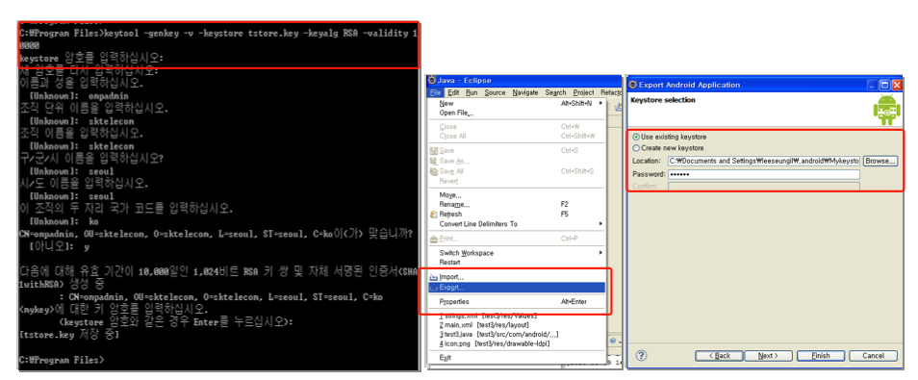The width and height of the screenshot is (918, 380).
Task: Click the help question mark icon
Action: click(x=641, y=355)
